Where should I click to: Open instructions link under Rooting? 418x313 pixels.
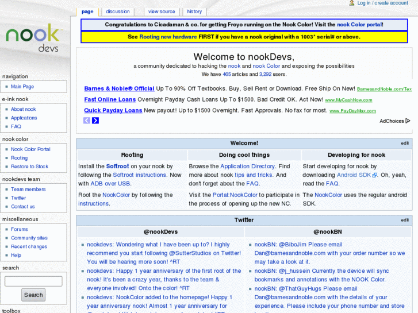pyautogui.click(x=93, y=203)
